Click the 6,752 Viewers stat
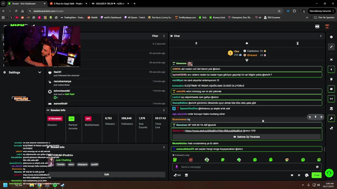The image size is (337, 189). click(x=110, y=121)
